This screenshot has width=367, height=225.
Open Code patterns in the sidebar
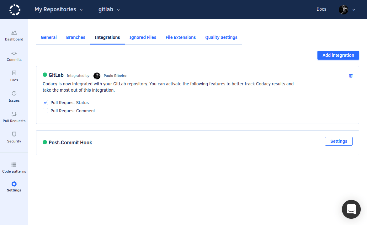click(14, 165)
